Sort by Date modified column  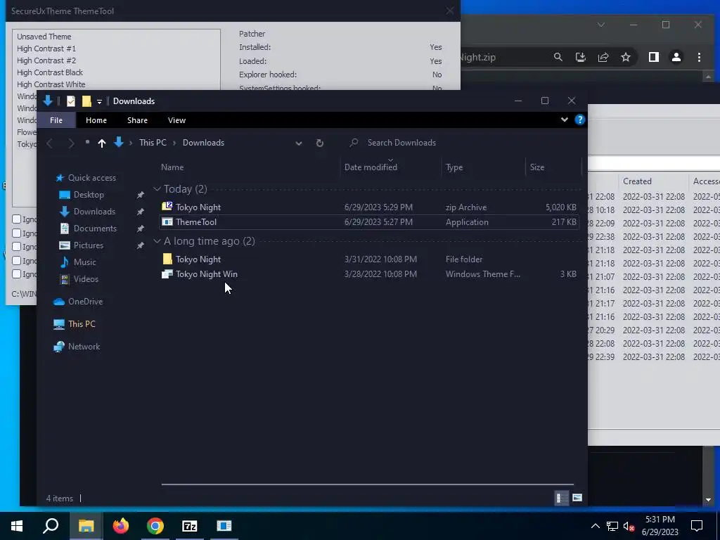point(371,167)
